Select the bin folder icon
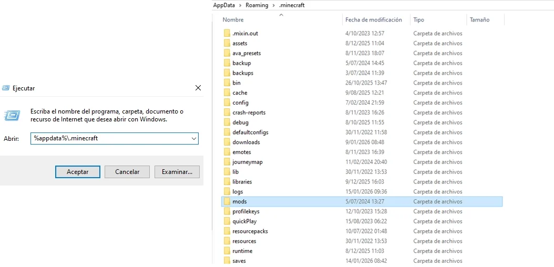 pos(227,83)
